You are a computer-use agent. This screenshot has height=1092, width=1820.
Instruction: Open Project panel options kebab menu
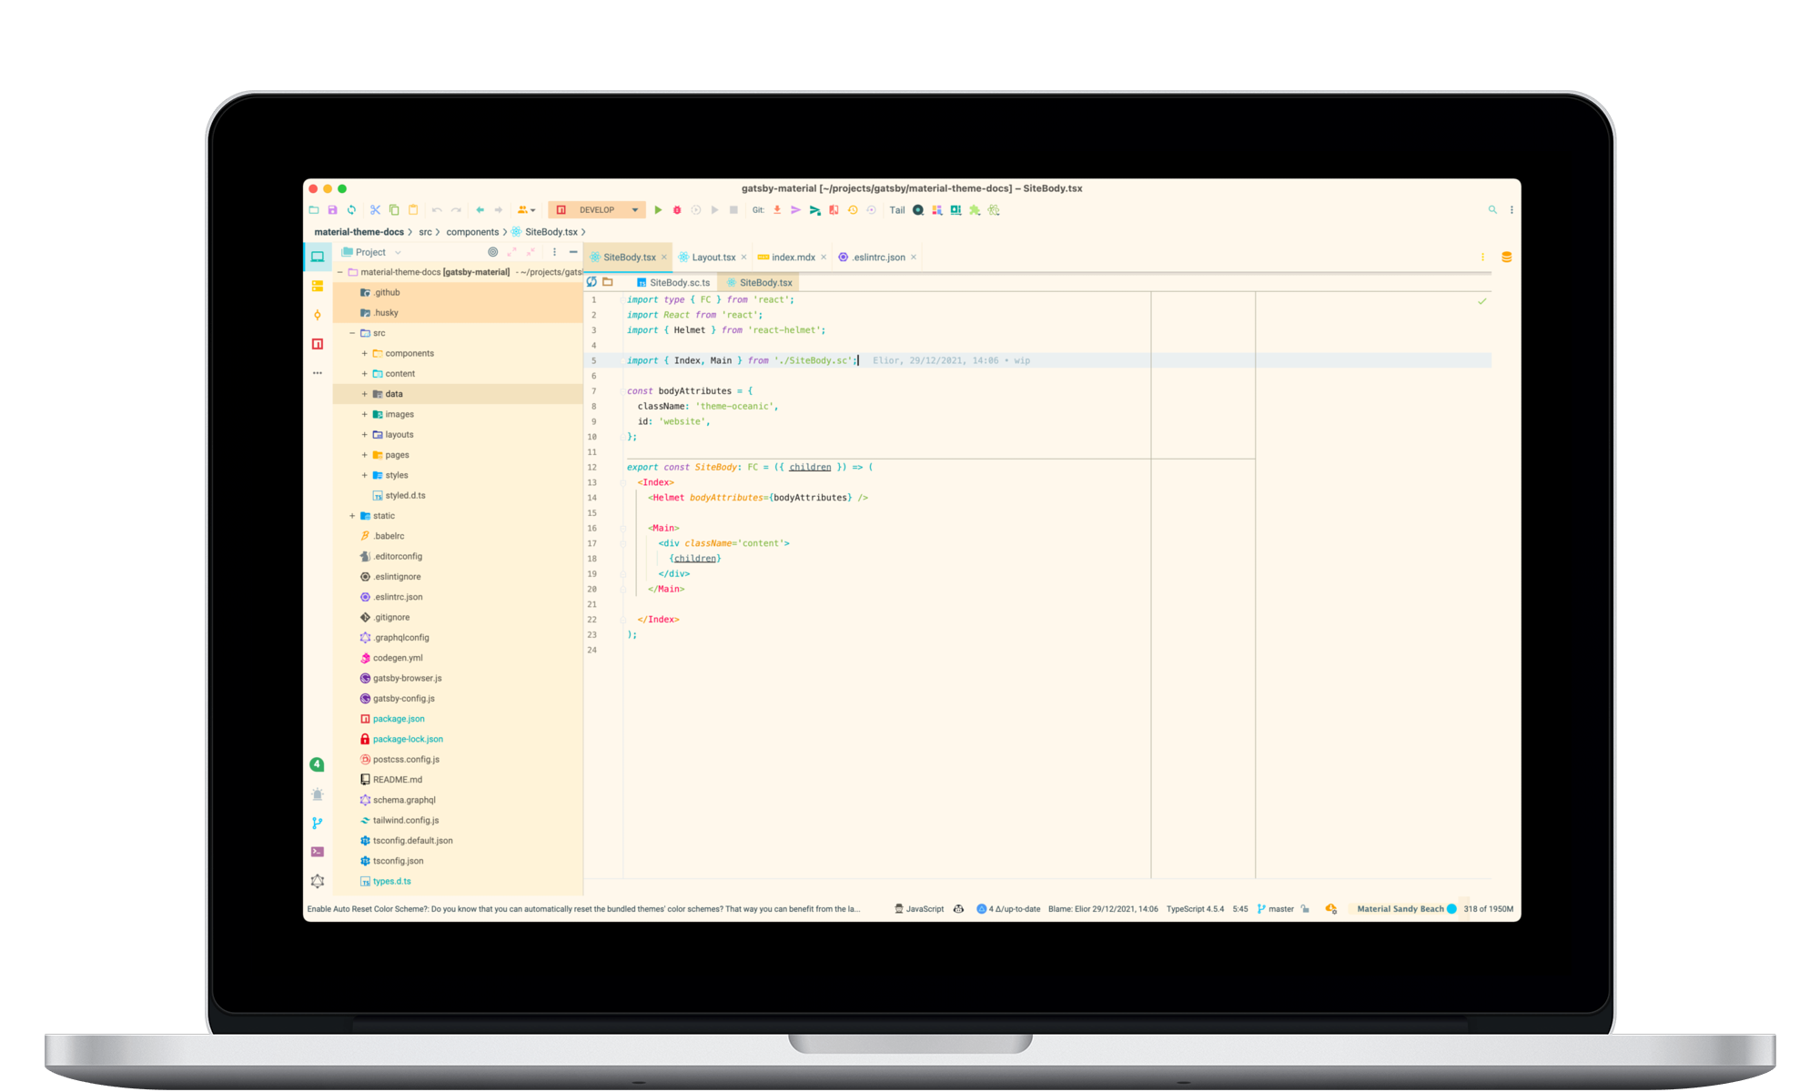point(554,252)
